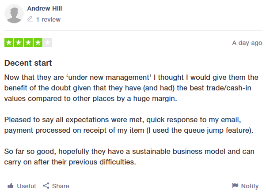Click the third green rating star
The width and height of the screenshot is (266, 194).
tap(28, 43)
